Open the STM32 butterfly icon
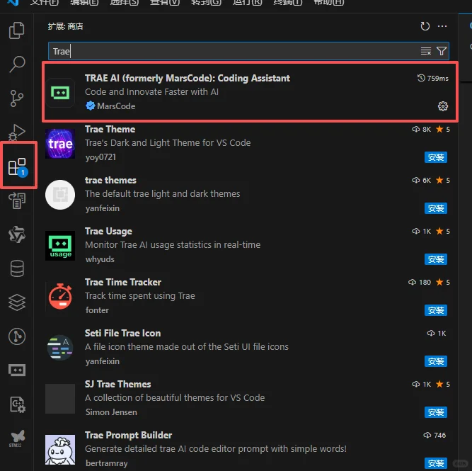Viewport: 472px width, 471px height. click(x=17, y=438)
